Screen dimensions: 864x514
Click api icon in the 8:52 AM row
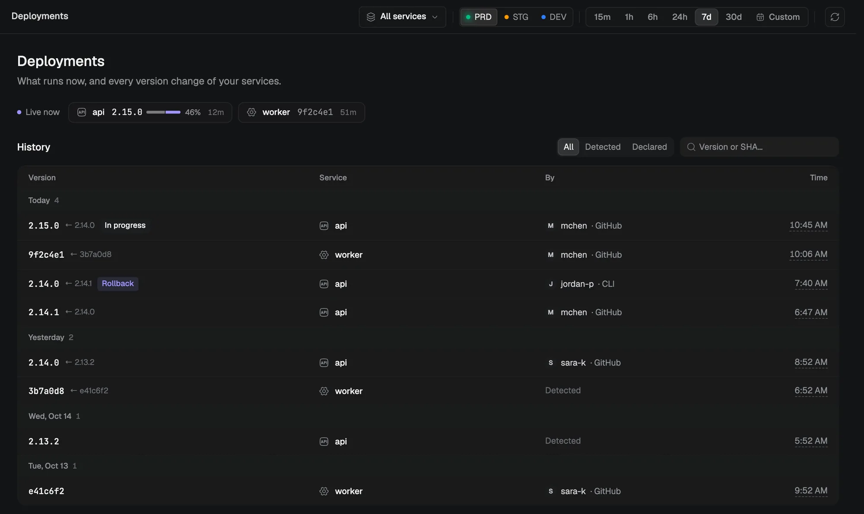(324, 363)
